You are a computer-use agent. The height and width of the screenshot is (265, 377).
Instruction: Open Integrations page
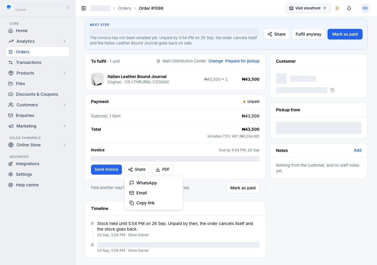37,164
